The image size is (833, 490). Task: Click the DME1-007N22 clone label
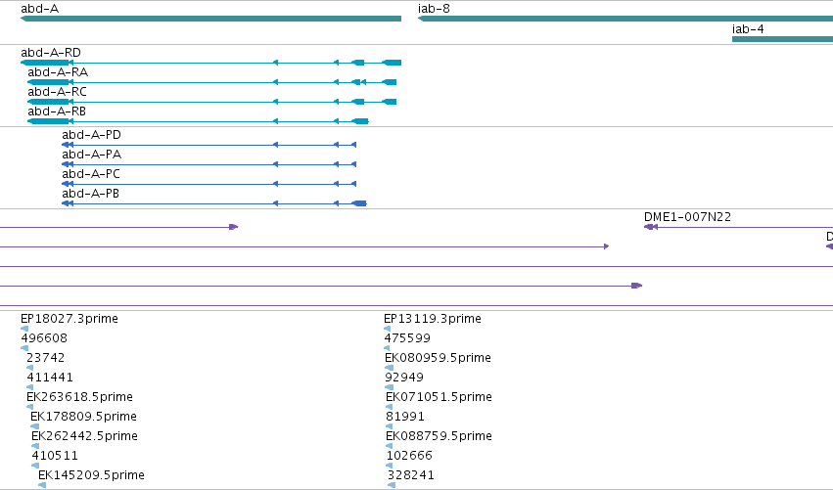coord(687,217)
